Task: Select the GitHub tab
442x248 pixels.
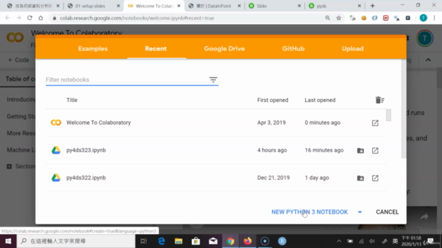Action: 293,49
